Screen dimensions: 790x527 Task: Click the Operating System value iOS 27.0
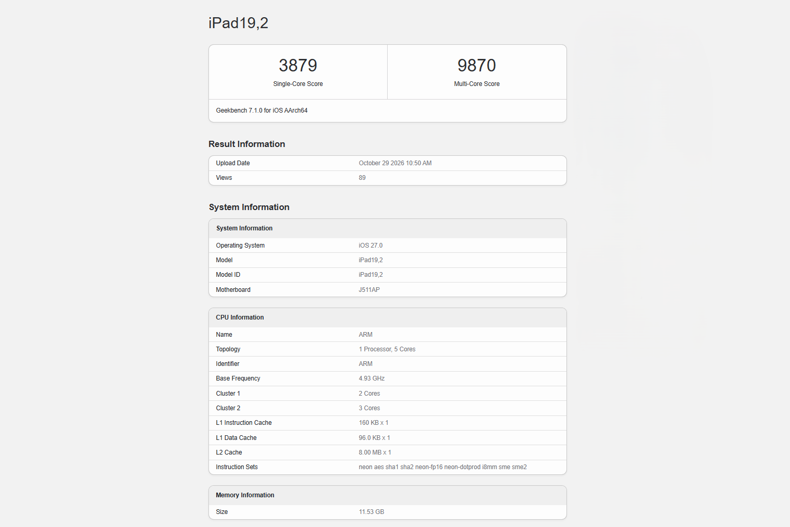coord(371,246)
